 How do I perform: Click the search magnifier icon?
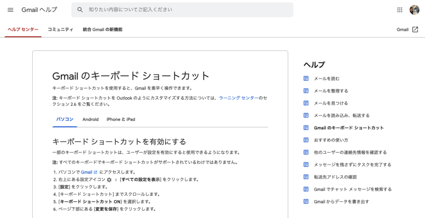(80, 10)
